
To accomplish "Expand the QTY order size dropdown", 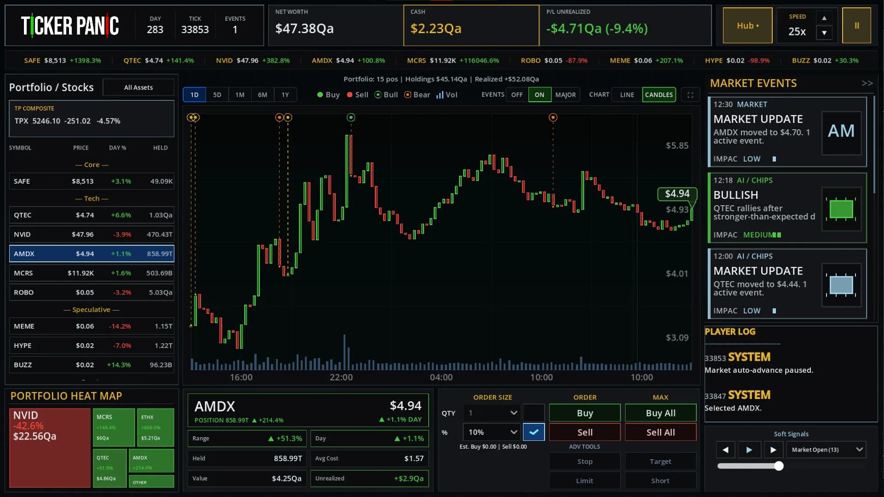I will click(x=492, y=413).
